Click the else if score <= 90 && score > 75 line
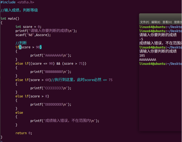The width and height of the screenshot is (182, 142). pyautogui.click(x=51, y=64)
